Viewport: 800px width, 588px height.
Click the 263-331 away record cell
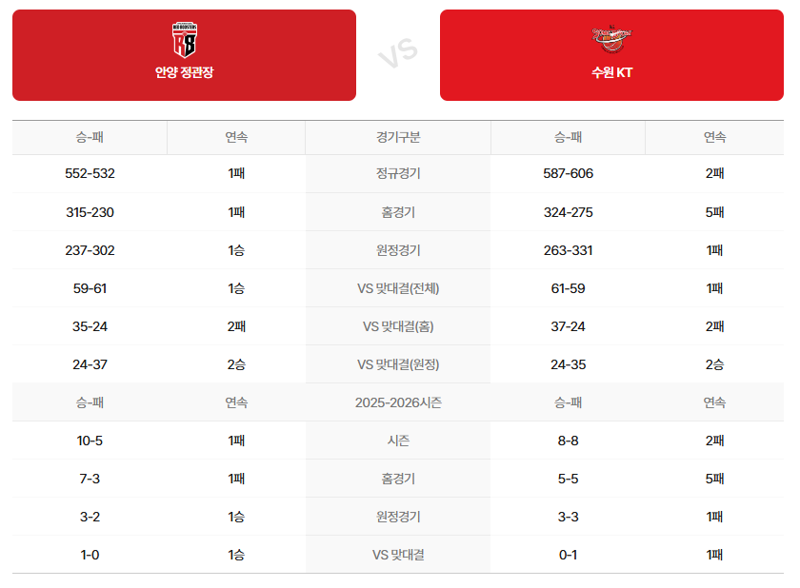point(568,250)
